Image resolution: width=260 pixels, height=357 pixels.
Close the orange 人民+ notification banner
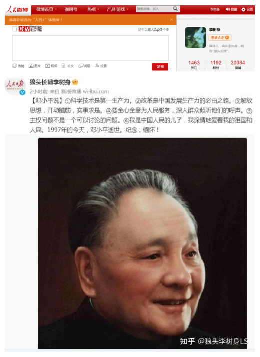click(171, 20)
